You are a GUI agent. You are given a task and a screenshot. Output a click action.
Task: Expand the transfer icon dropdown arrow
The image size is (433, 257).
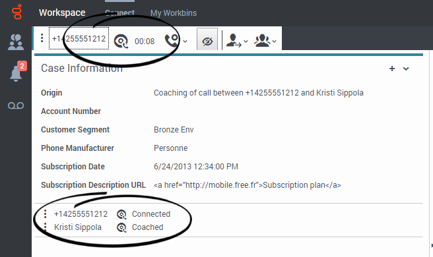tap(246, 42)
